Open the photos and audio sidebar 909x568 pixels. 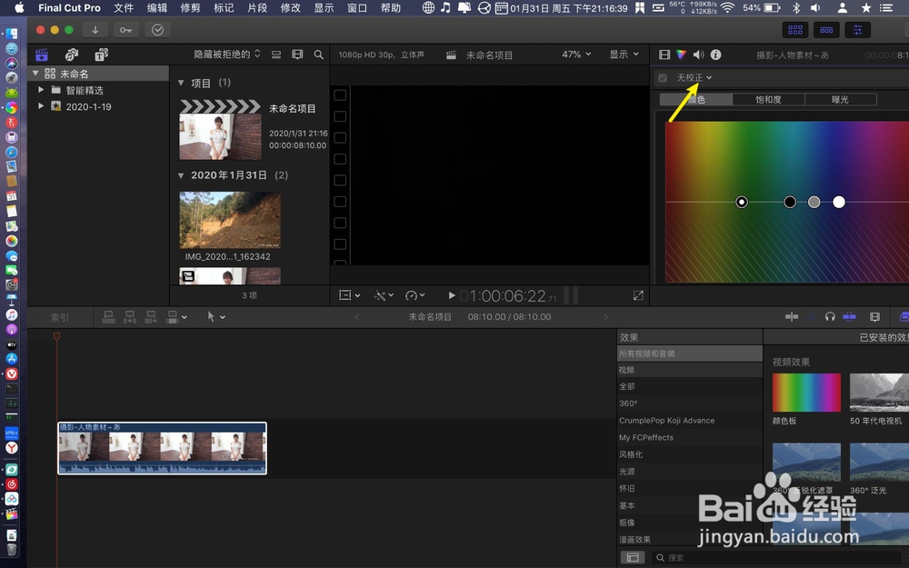pos(71,55)
